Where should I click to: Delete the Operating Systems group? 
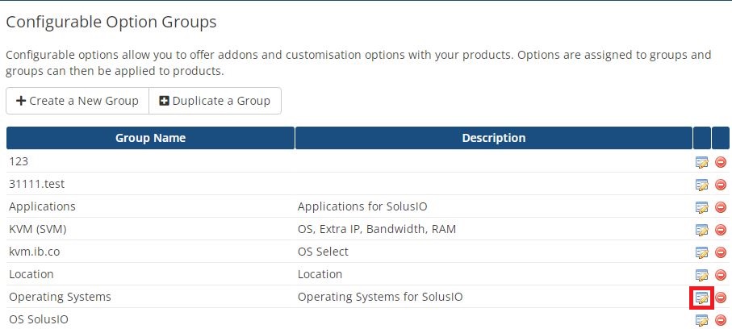[721, 298]
